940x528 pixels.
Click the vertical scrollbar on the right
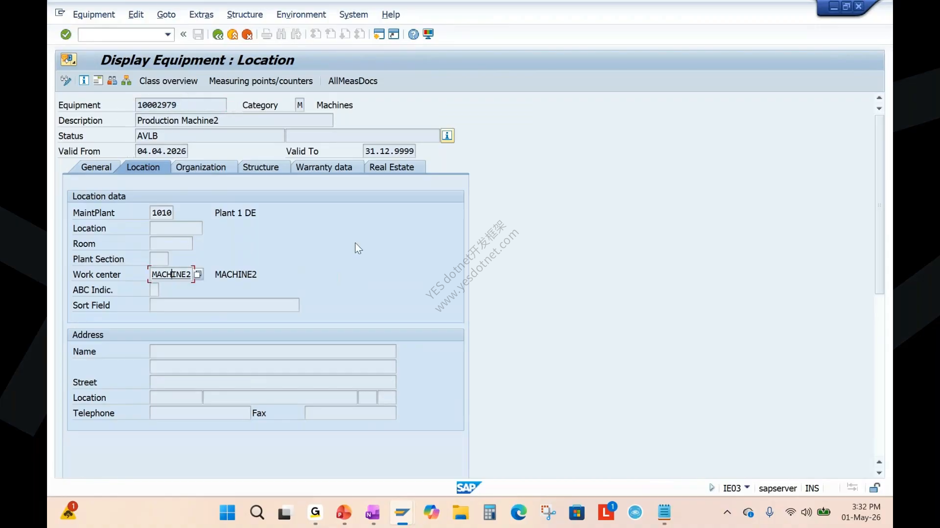(879, 204)
